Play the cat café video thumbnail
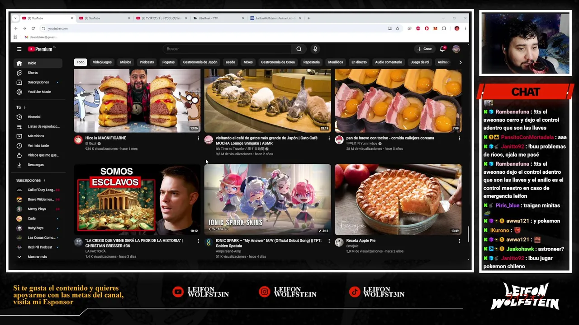The height and width of the screenshot is (325, 579). pyautogui.click(x=267, y=101)
